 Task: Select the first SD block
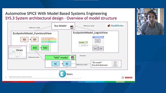pyautogui.click(x=24, y=40)
